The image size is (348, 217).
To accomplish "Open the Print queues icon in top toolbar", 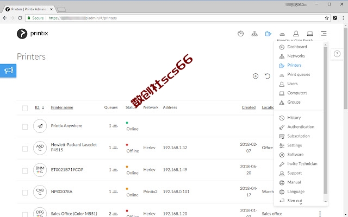I will click(282, 34).
